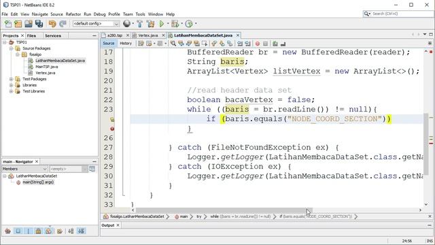This screenshot has height=245, width=435.
Task: Click the Find Selection magnifier icon in the editor toolbar
Action: click(x=173, y=44)
